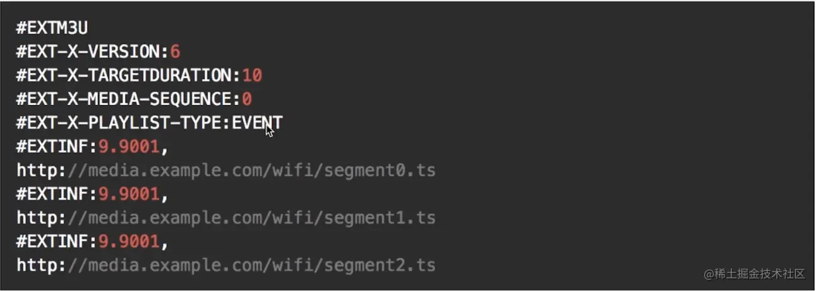Click the #EXT-X-TARGETDURATION tag
Screen dimensions: 816x291
click(x=126, y=75)
